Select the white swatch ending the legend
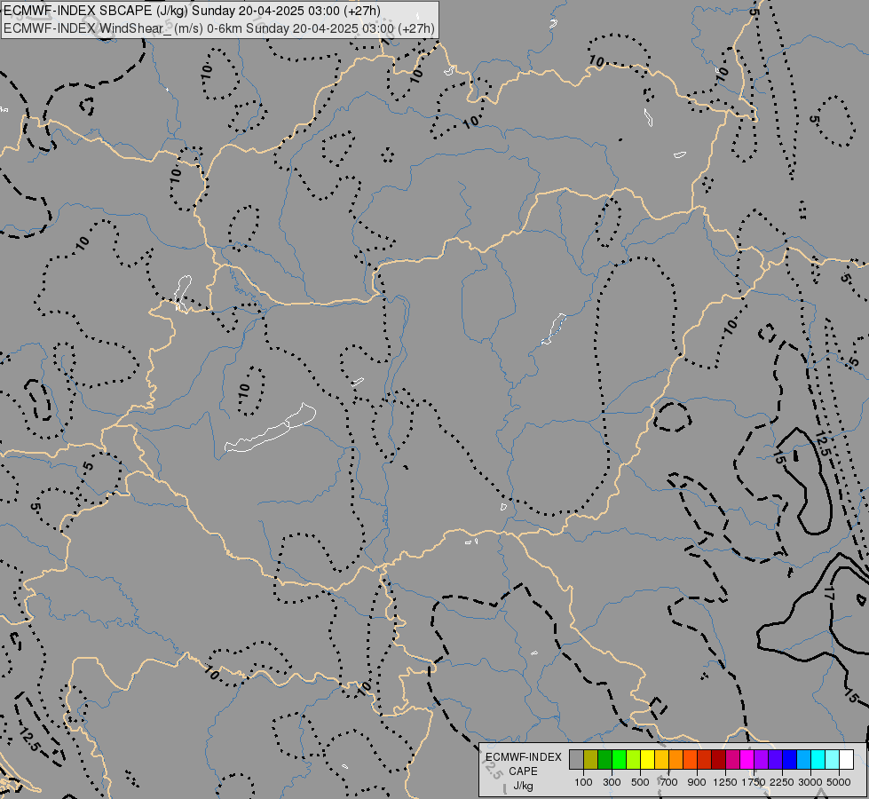Image resolution: width=869 pixels, height=799 pixels. click(x=846, y=759)
